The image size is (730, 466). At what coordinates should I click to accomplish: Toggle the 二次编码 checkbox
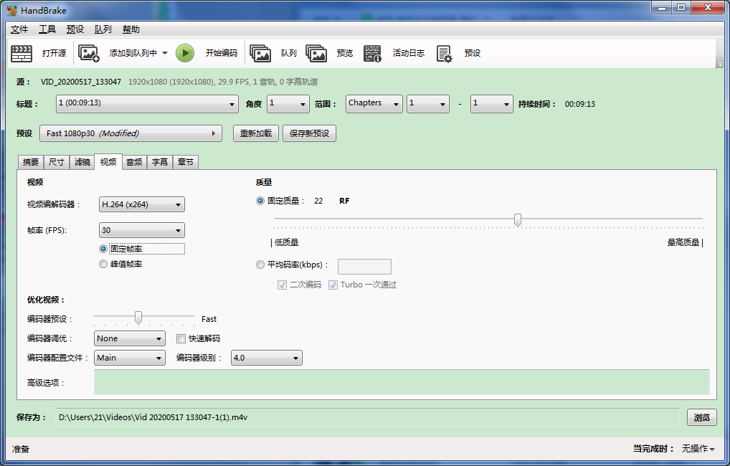point(282,285)
